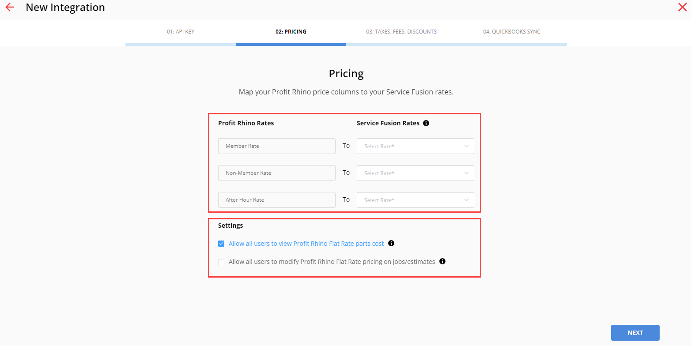Click the After Hour Rate field
691x346 pixels.
(277, 200)
